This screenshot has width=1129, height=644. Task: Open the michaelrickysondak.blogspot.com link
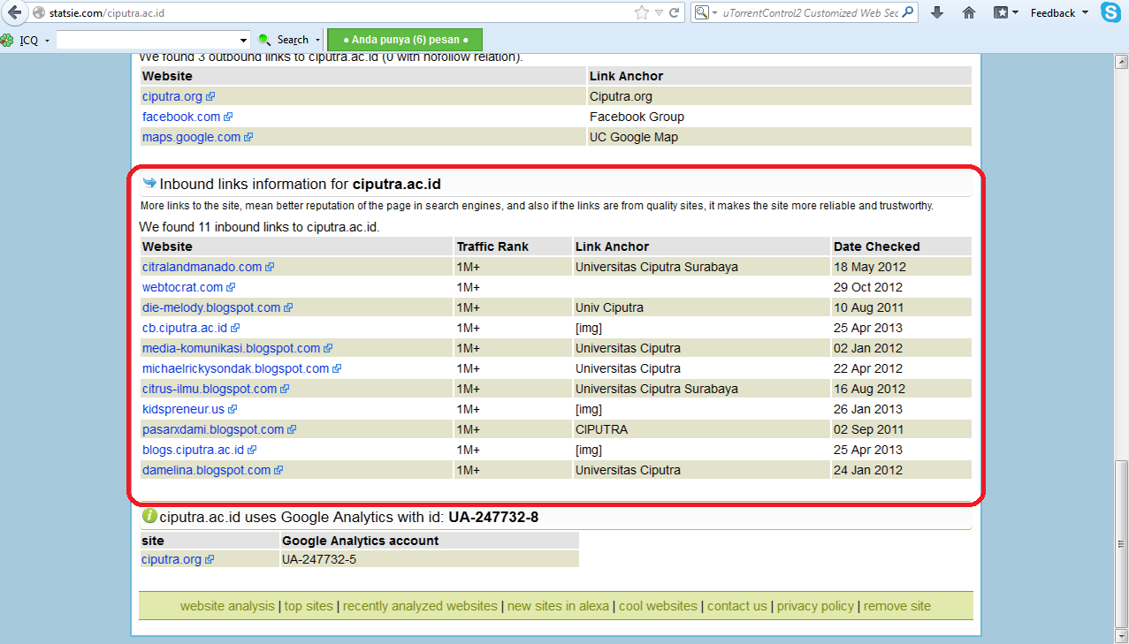pos(236,368)
